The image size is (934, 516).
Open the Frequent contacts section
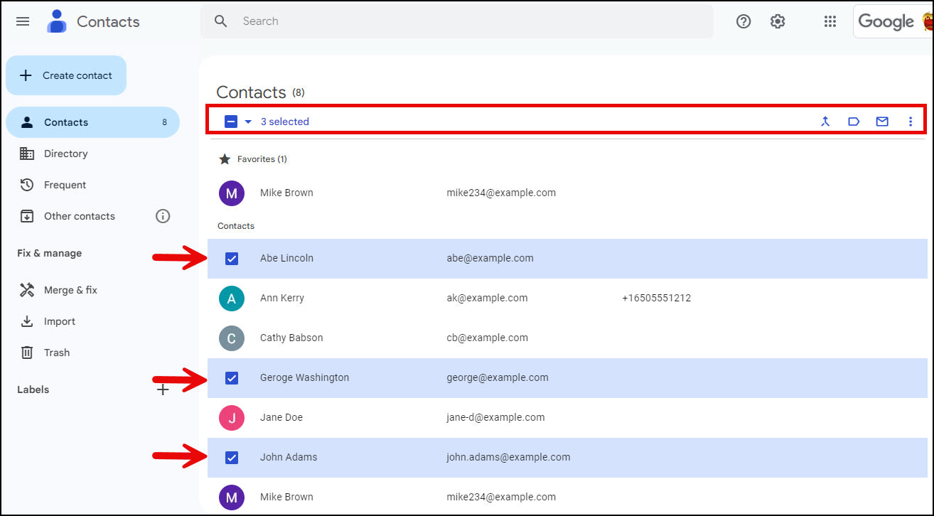(x=62, y=185)
